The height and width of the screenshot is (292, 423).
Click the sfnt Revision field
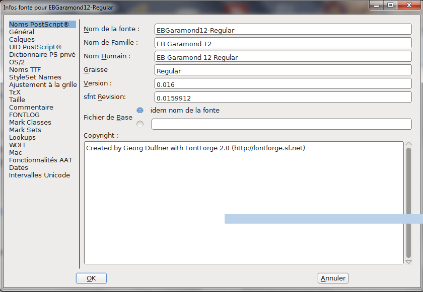coord(283,98)
